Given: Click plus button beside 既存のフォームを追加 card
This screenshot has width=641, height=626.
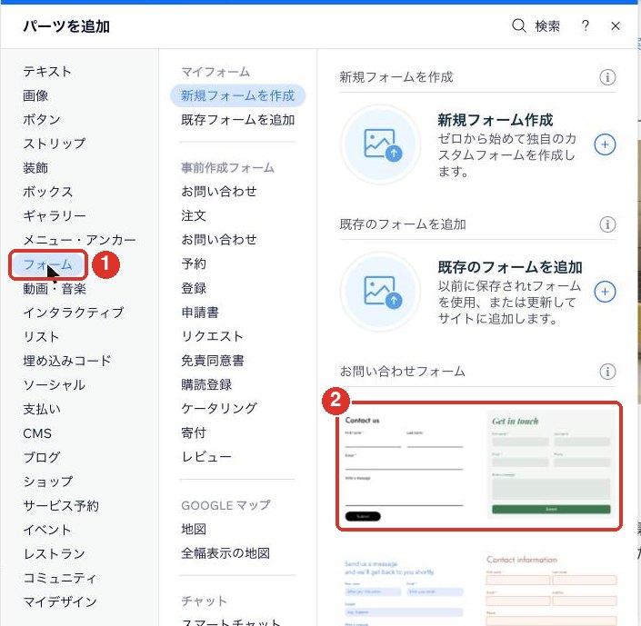Looking at the screenshot, I should coord(605,292).
